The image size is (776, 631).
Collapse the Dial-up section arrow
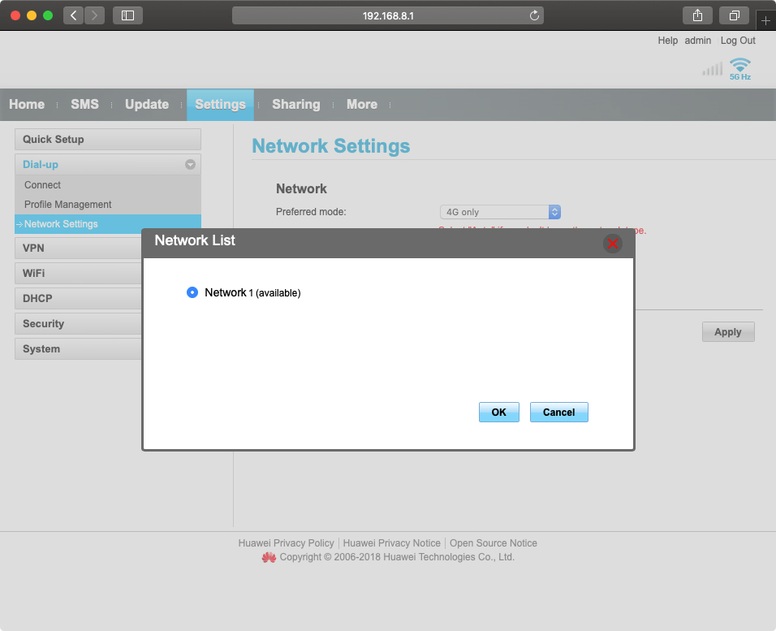coord(190,164)
